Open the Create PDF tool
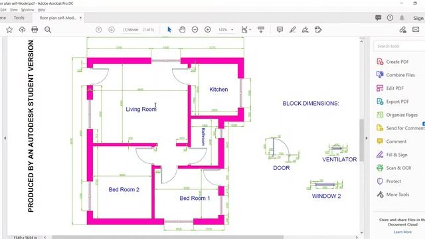 tap(397, 62)
